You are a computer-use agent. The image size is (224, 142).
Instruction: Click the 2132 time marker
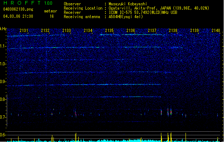coord(45,31)
